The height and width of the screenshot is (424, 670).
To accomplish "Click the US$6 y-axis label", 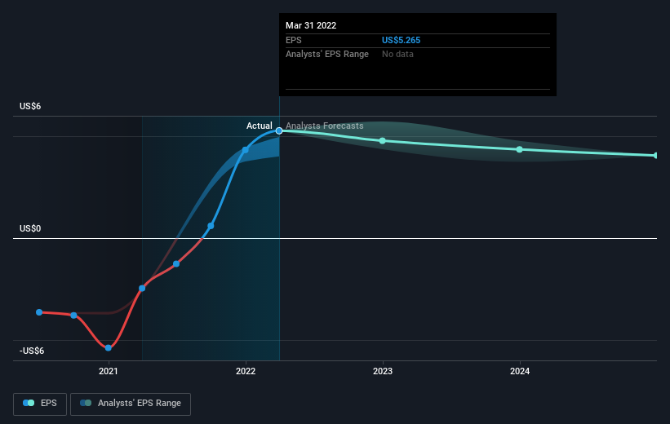I will click(30, 106).
